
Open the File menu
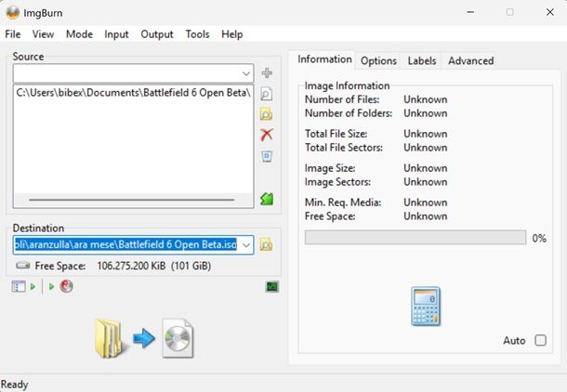13,34
